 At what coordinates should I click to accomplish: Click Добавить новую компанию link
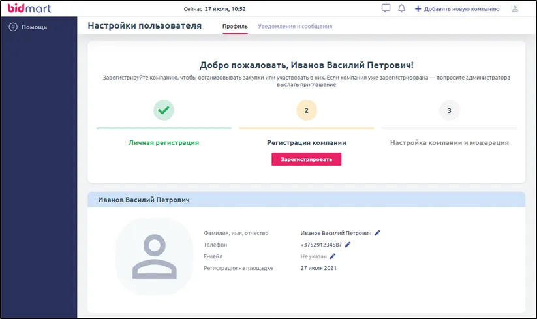pos(461,9)
